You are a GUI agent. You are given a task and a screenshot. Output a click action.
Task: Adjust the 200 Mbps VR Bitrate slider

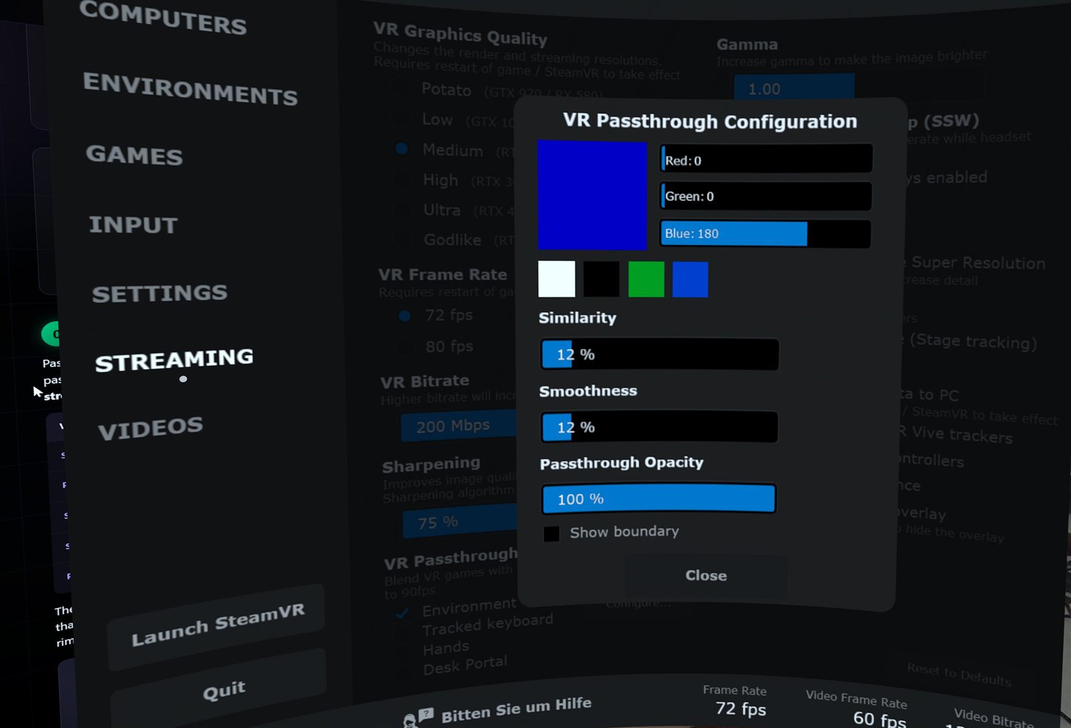pos(459,426)
